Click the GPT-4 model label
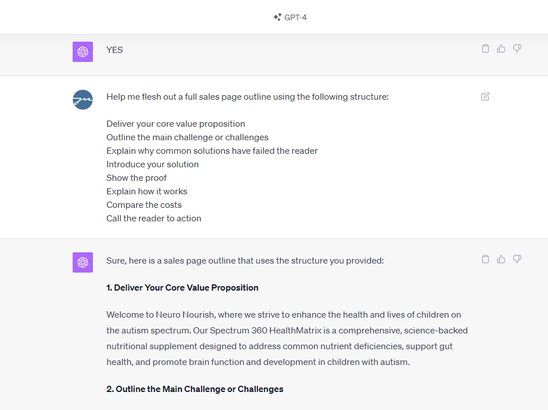548x410 pixels. click(295, 17)
